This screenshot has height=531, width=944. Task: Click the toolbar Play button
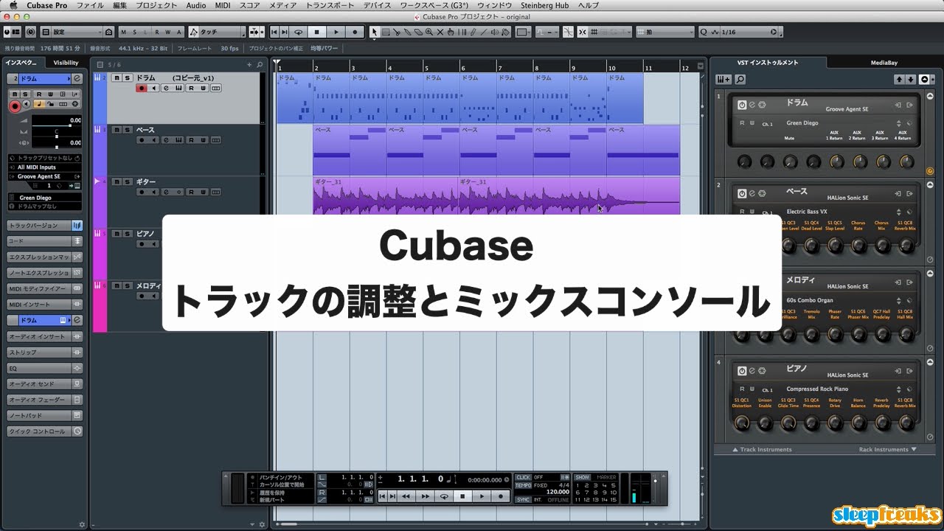[336, 32]
